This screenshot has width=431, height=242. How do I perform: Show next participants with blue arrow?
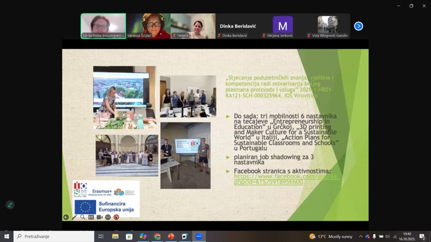click(x=358, y=26)
